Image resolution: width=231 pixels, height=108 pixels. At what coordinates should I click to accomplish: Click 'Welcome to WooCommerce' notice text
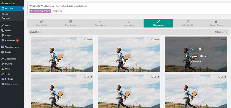click(42, 6)
